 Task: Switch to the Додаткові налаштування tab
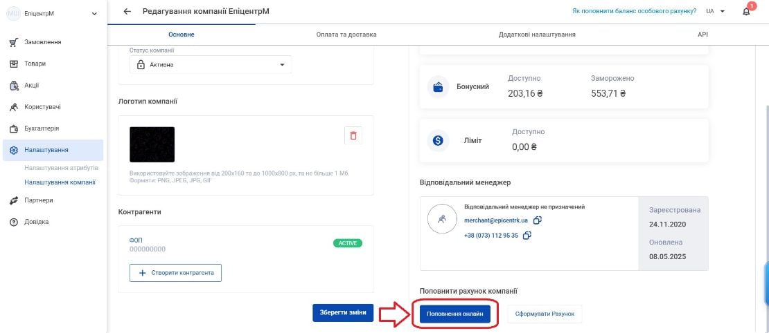tap(536, 35)
